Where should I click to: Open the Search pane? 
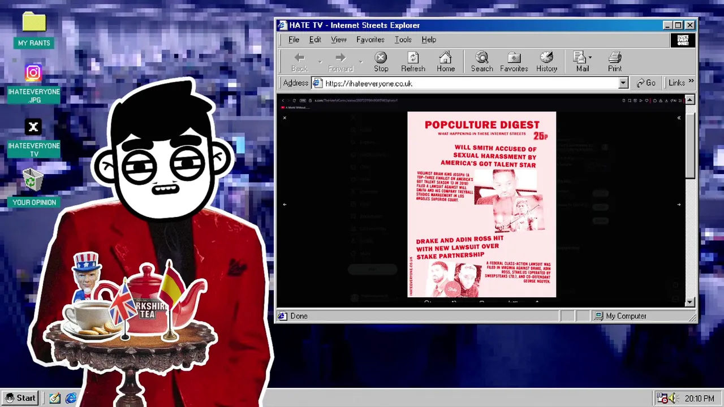click(x=482, y=62)
